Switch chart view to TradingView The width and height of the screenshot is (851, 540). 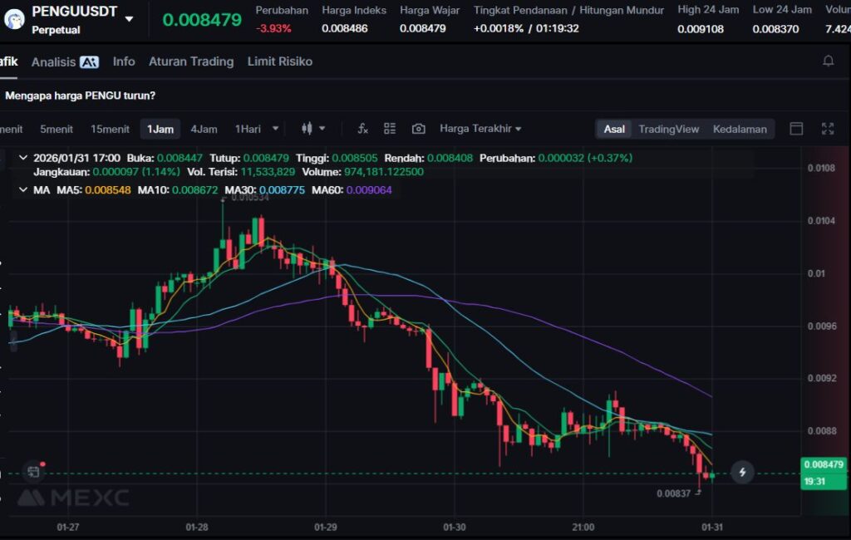tap(668, 129)
